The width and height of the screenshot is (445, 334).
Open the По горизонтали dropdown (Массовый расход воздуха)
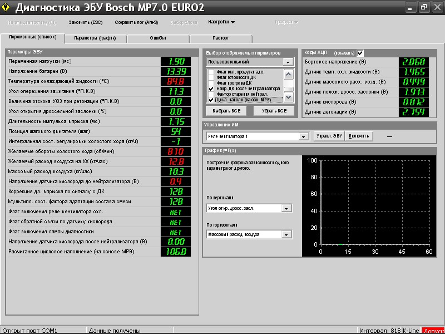[286, 234]
